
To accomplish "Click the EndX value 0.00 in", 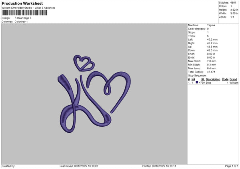I will click(211, 54).
